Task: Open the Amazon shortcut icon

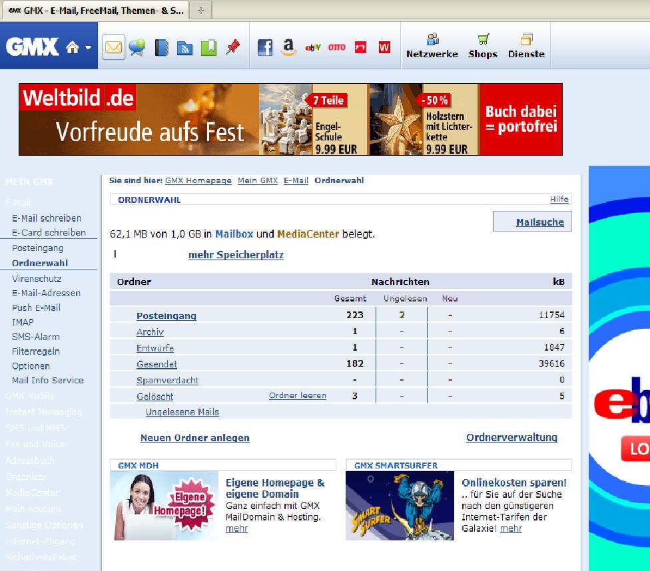Action: click(288, 47)
